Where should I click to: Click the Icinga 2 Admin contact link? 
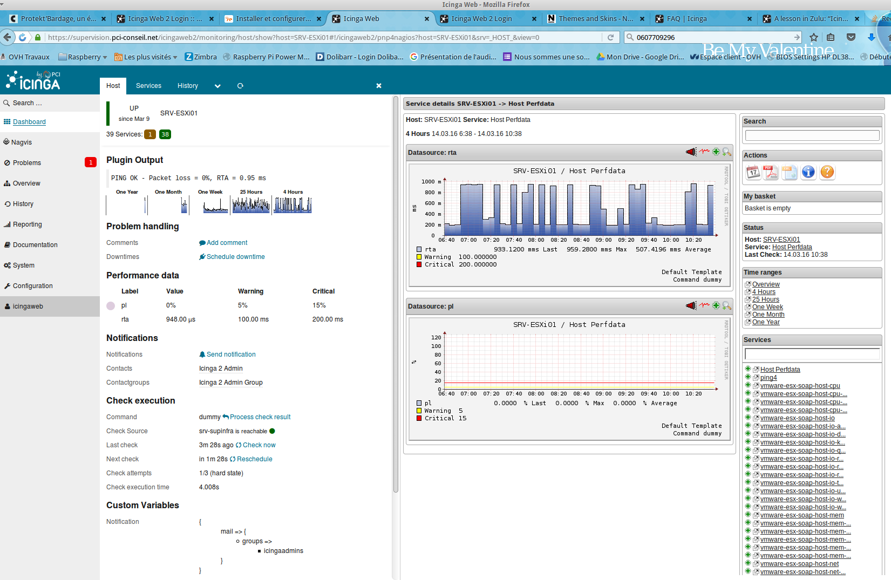tap(221, 369)
